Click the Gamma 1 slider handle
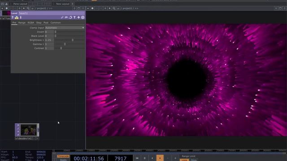Image resolution: width=287 pixels, height=161 pixels. [x=65, y=44]
